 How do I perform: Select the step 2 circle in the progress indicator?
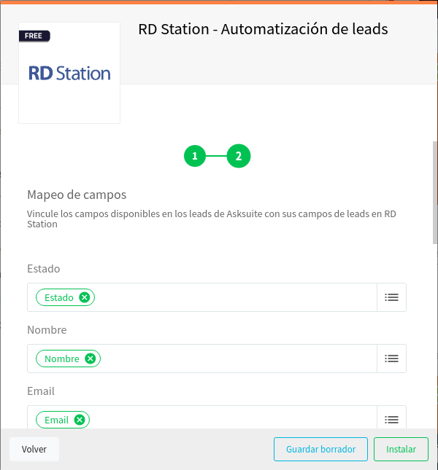coord(239,156)
